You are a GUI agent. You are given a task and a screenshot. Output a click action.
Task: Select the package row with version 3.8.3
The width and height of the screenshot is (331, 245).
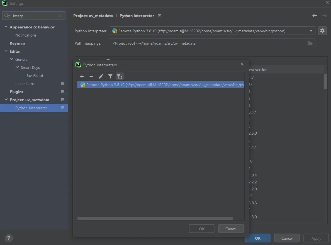coord(286,203)
